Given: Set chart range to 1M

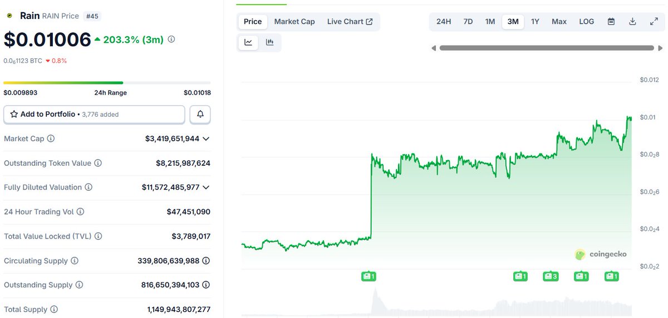Looking at the screenshot, I should point(490,22).
